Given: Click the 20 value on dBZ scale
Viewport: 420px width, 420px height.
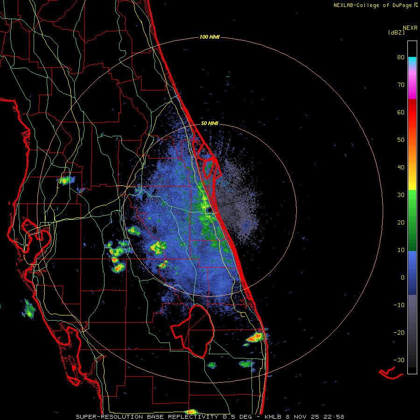Looking at the screenshot, I should coord(401,223).
